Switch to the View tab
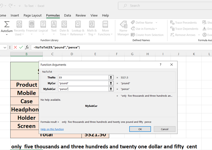This screenshot has height=150, width=212. point(94,16)
